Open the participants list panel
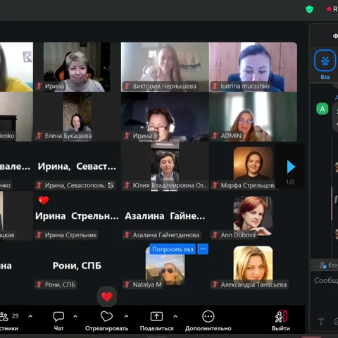The image size is (338, 338). [9, 321]
